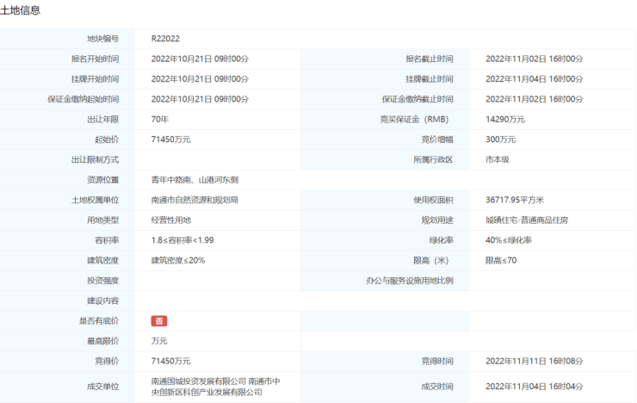Click the 经营性用地 land type value
Screen dimensions: 637x403
(173, 220)
